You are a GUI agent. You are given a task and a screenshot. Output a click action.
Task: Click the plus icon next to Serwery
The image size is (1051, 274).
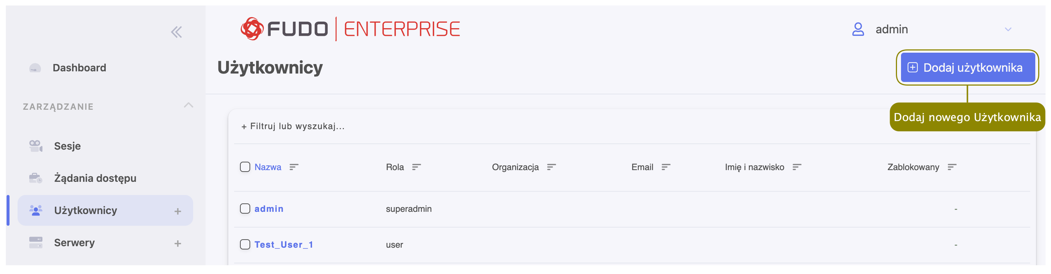pyautogui.click(x=177, y=243)
